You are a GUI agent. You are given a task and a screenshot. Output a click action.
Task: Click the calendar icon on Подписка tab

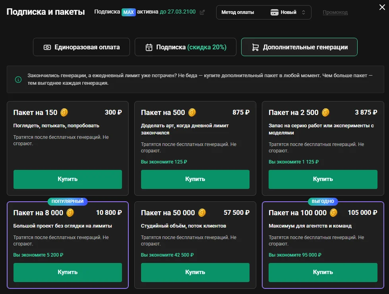pyautogui.click(x=149, y=47)
